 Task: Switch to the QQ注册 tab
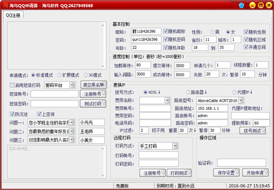[x=14, y=15]
